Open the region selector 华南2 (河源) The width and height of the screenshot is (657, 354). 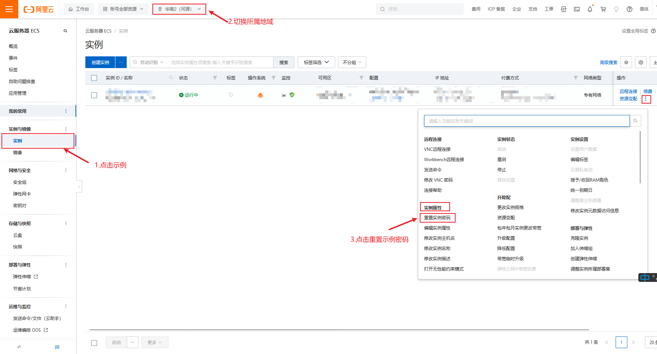[x=179, y=9]
